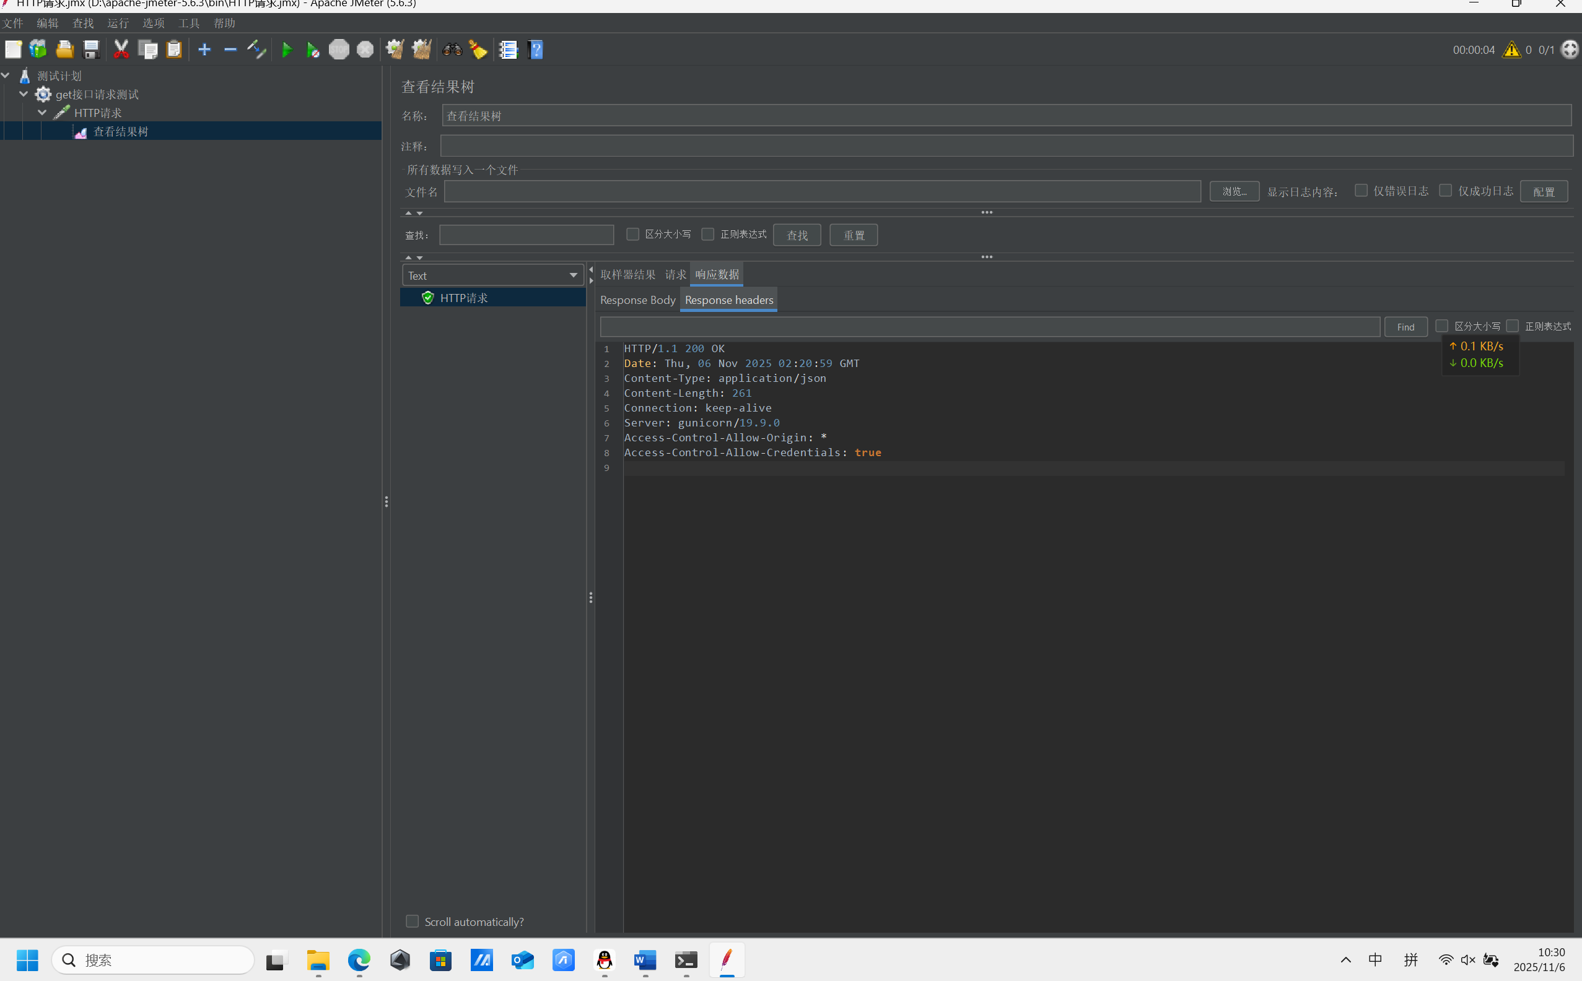Click the Templates icon in toolbar
The image size is (1582, 981).
(x=38, y=50)
